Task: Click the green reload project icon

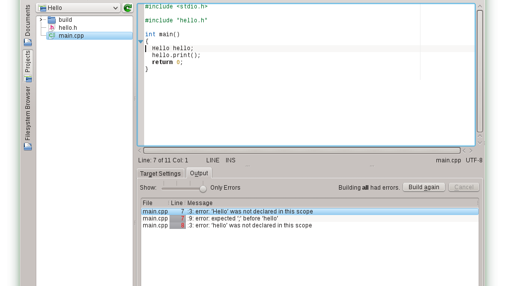Action: [128, 8]
